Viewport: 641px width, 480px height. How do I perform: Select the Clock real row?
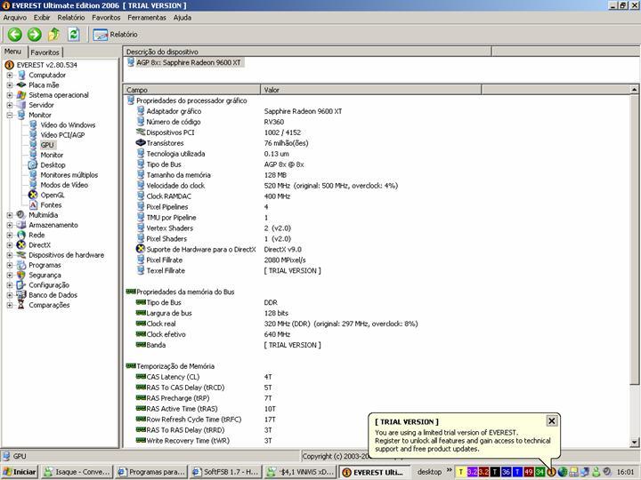161,324
